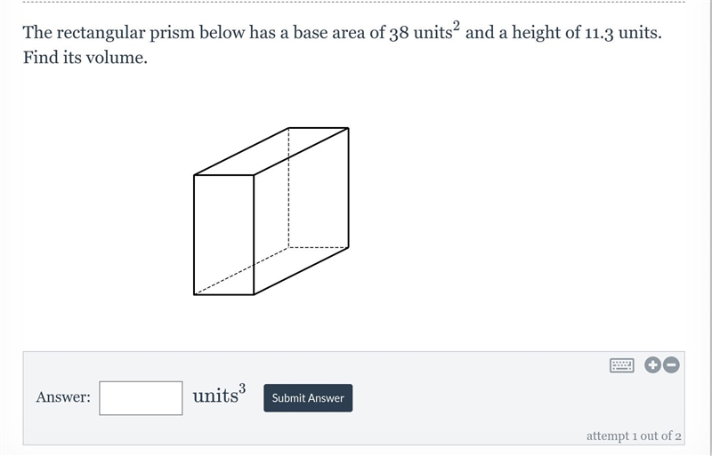The image size is (712, 456).
Task: Click the words "The rectangular prism"
Action: [x=109, y=33]
